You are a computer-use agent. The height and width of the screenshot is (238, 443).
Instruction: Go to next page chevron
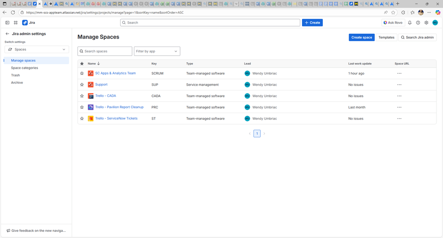[x=264, y=133]
